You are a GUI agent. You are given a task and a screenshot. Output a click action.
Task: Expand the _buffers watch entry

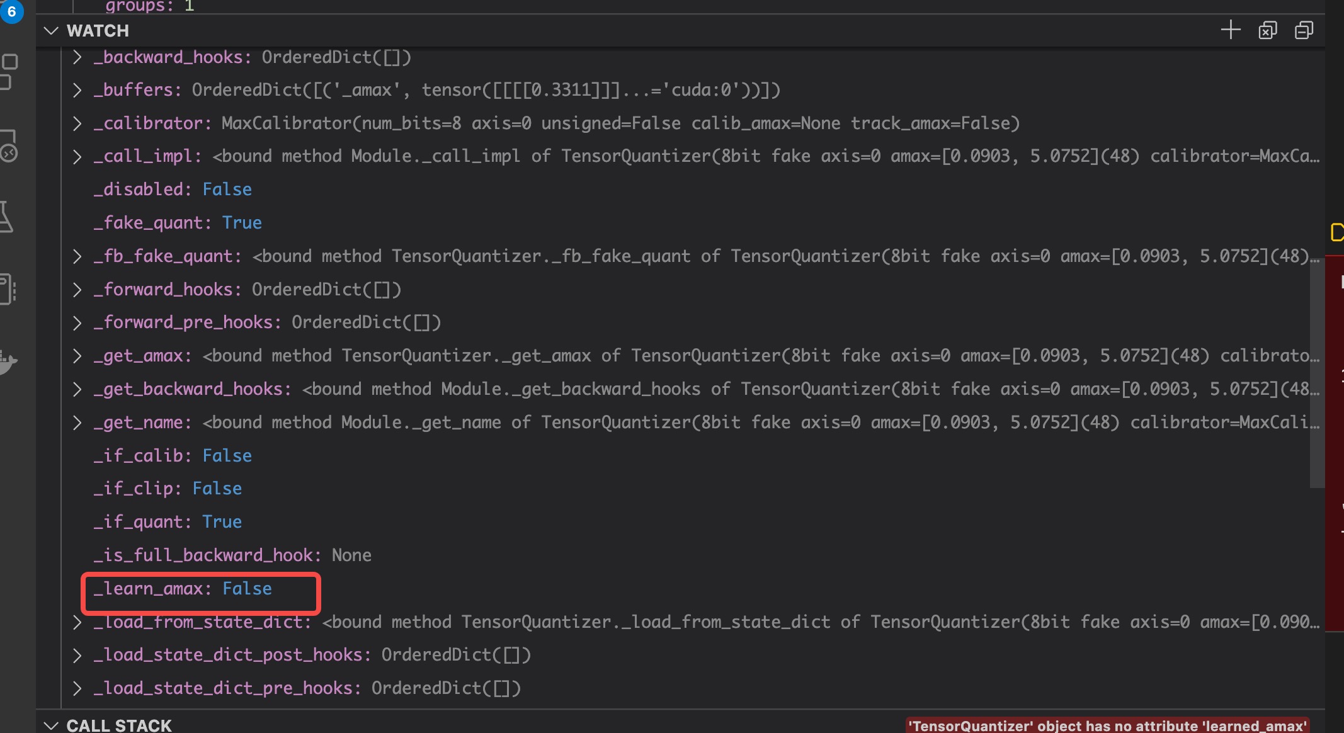pos(77,89)
